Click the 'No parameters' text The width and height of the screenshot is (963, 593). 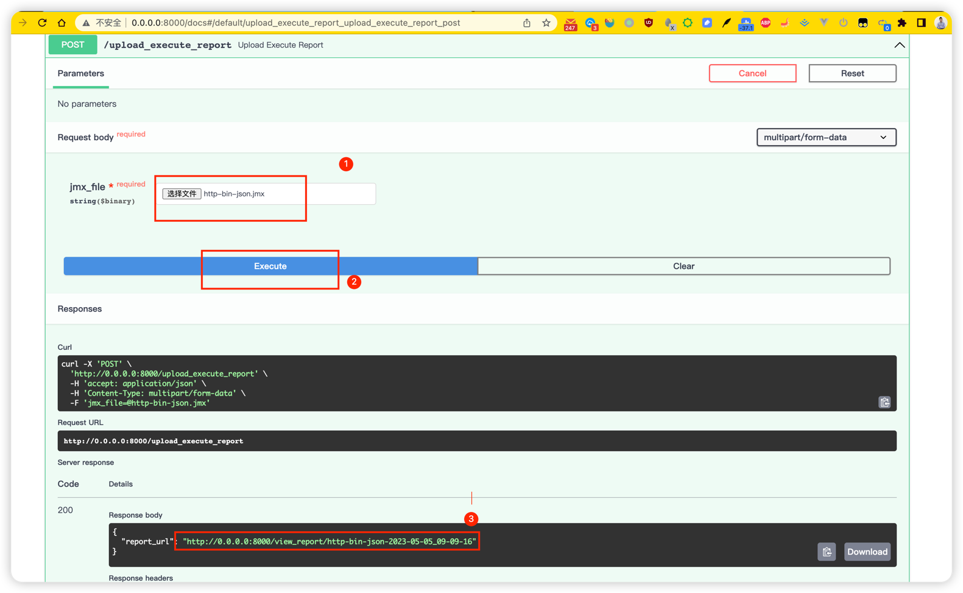[86, 104]
